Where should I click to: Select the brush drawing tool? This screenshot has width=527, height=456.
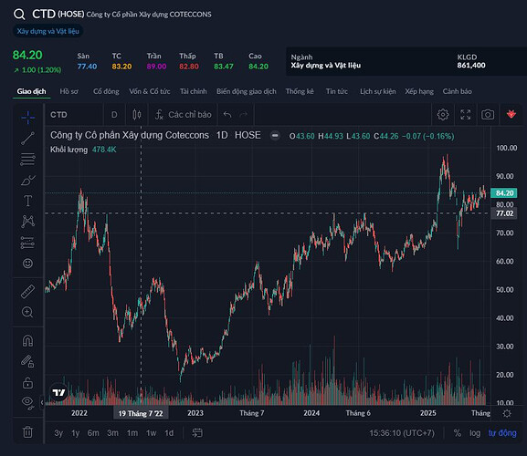click(28, 181)
